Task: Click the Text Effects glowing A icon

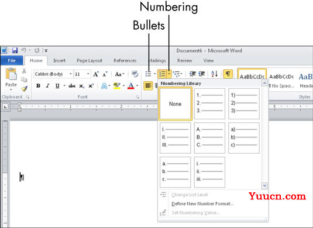Action: 104,86
